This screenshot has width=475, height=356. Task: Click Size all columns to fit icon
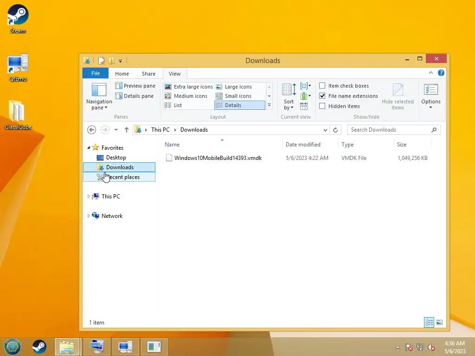pyautogui.click(x=304, y=106)
